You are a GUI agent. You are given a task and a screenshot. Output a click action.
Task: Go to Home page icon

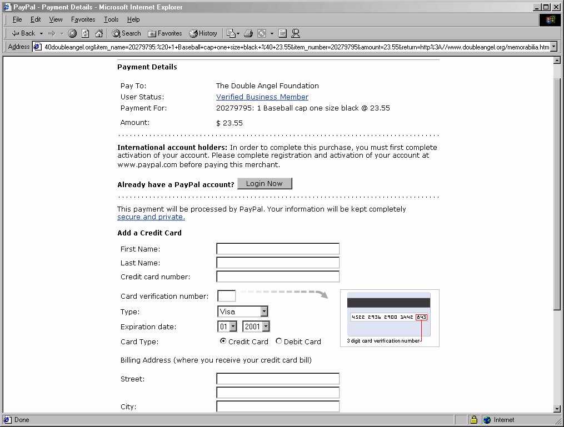[99, 33]
